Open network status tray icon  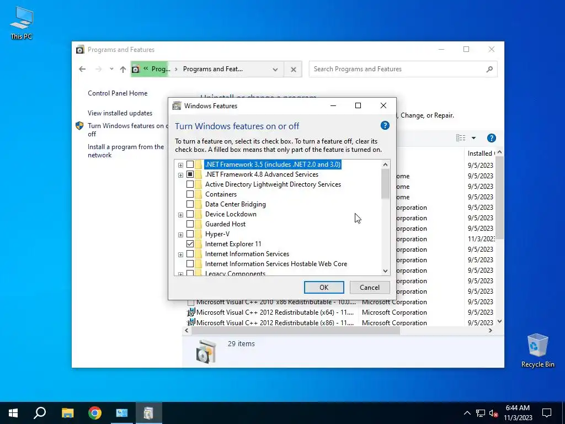click(481, 413)
